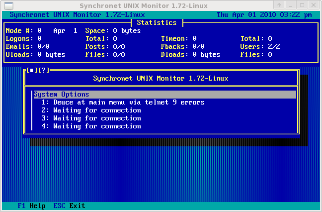Select node 1: Deuce at main menu

click(164, 103)
